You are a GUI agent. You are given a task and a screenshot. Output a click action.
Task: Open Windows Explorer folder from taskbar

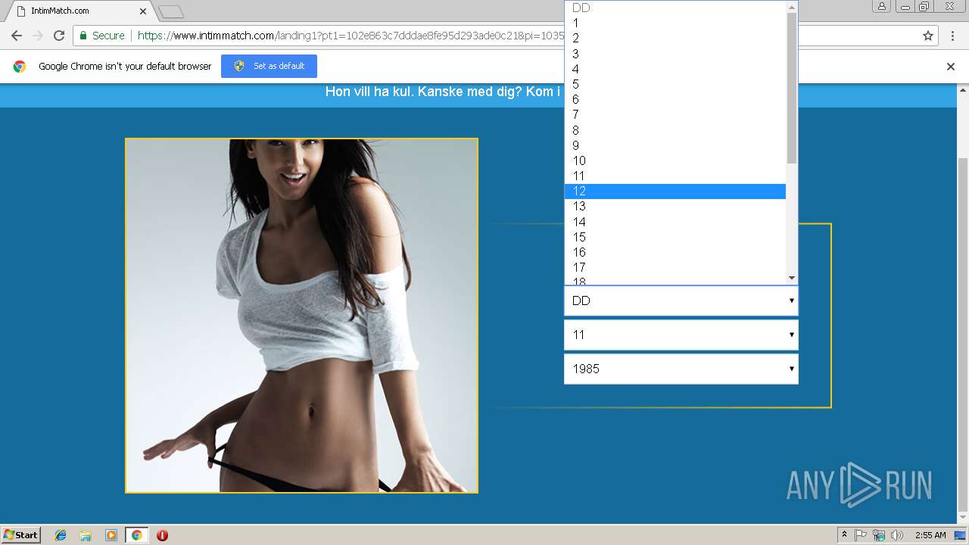pyautogui.click(x=86, y=535)
